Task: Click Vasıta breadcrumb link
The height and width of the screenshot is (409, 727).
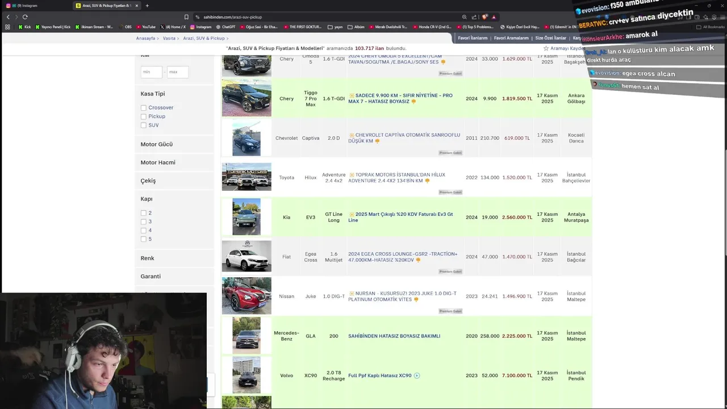Action: click(x=169, y=38)
